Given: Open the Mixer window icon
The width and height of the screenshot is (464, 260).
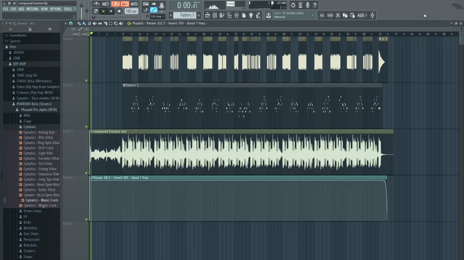Looking at the screenshot, I should [x=237, y=15].
